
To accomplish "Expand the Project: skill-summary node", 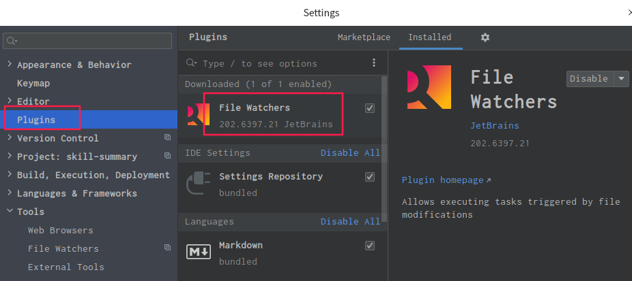I will [x=10, y=156].
